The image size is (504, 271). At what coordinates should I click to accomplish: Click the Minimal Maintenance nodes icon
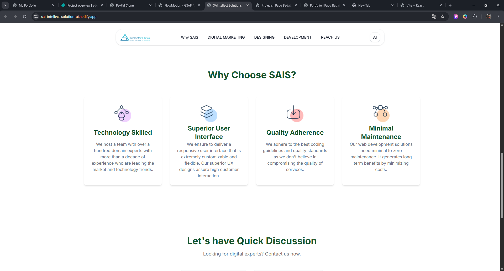click(381, 113)
